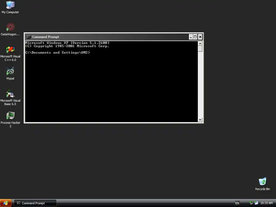The image size is (276, 207).
Task: Open the My Computer desktop icon
Action: coord(10,7)
